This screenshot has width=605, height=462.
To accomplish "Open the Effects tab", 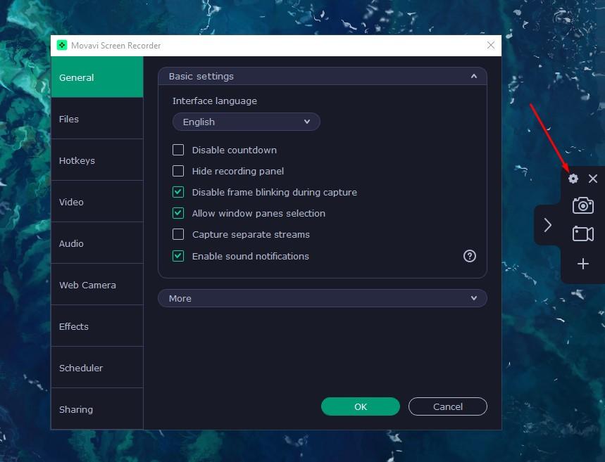I will pyautogui.click(x=97, y=326).
